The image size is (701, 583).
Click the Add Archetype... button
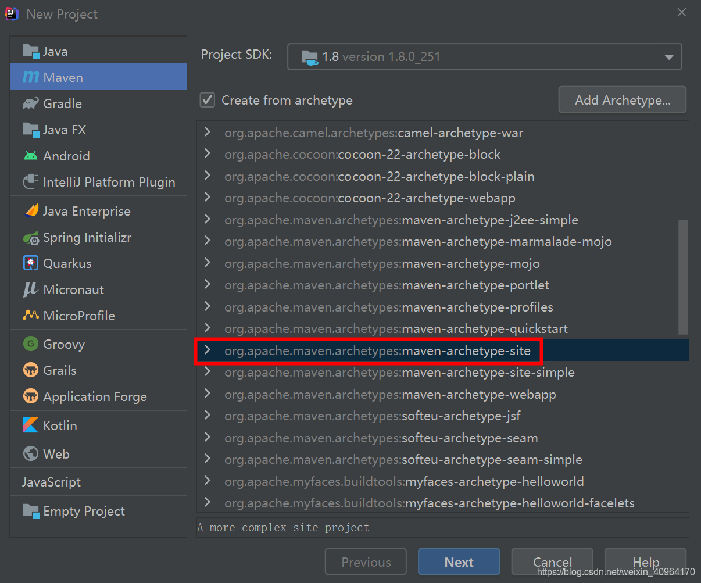(622, 100)
